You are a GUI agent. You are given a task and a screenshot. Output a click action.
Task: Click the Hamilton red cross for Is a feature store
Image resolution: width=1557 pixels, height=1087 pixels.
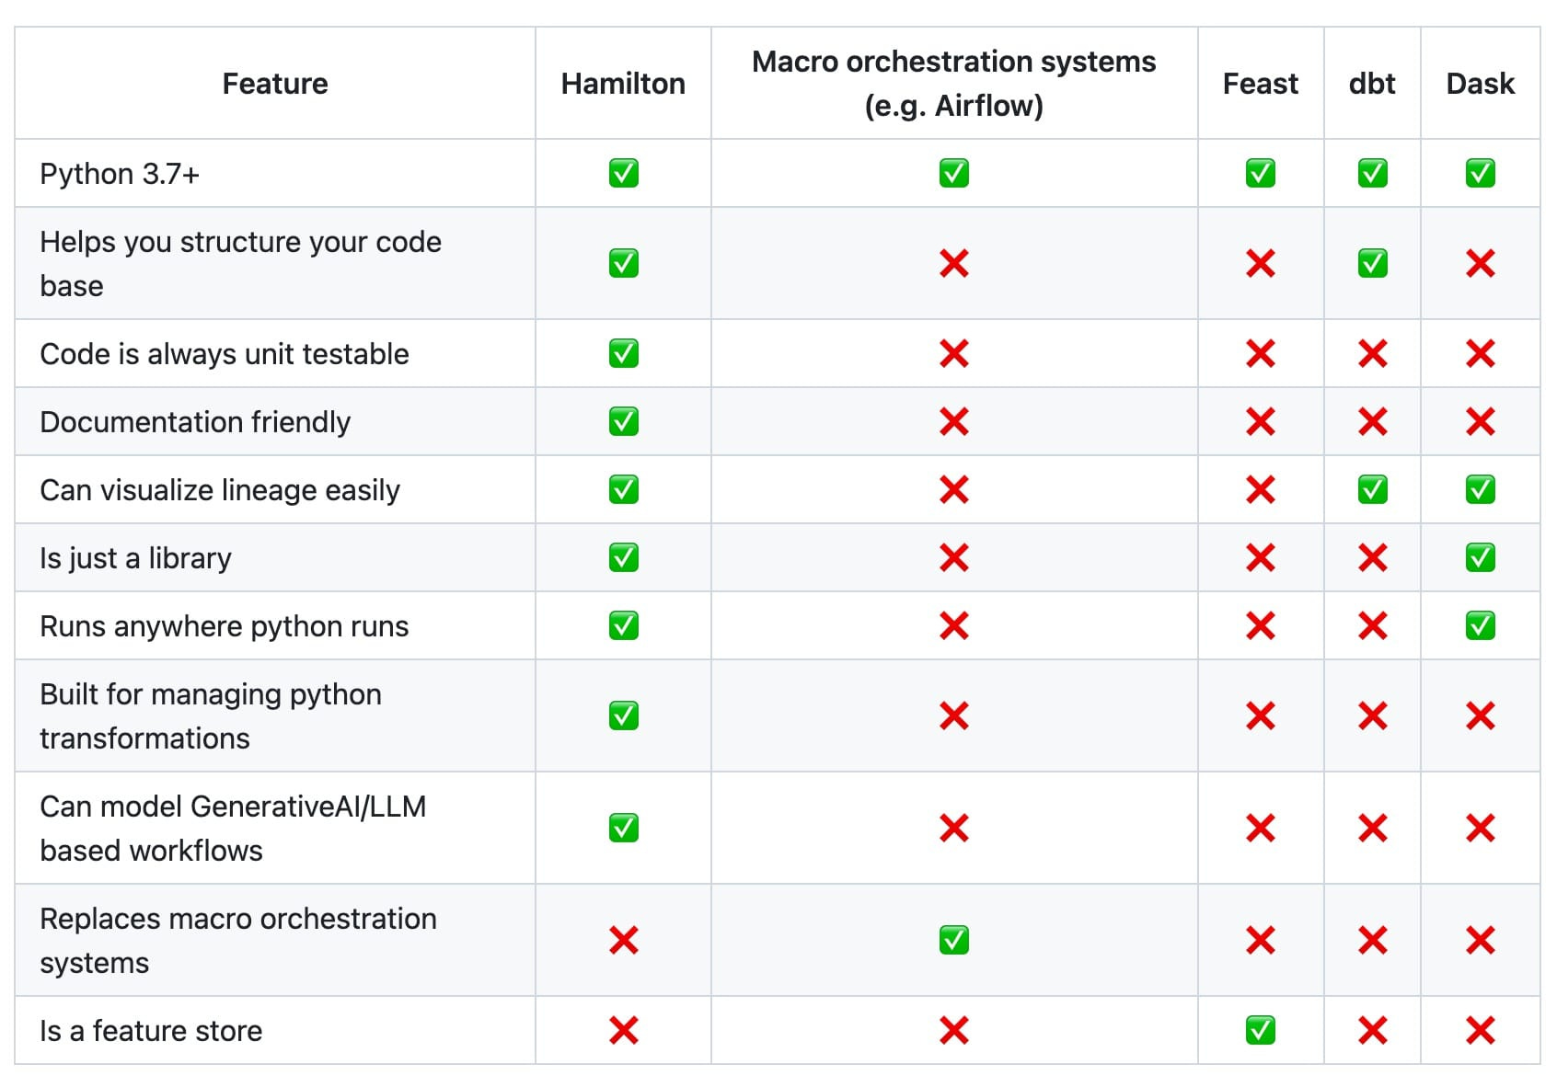coord(623,1030)
